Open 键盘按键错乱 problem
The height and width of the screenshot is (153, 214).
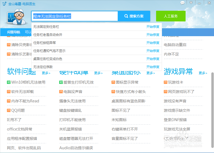[x=71, y=110]
